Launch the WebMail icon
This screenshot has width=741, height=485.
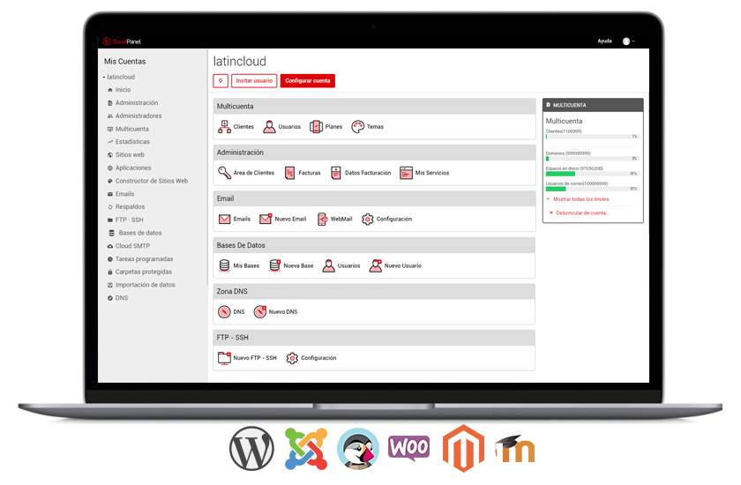click(x=322, y=219)
